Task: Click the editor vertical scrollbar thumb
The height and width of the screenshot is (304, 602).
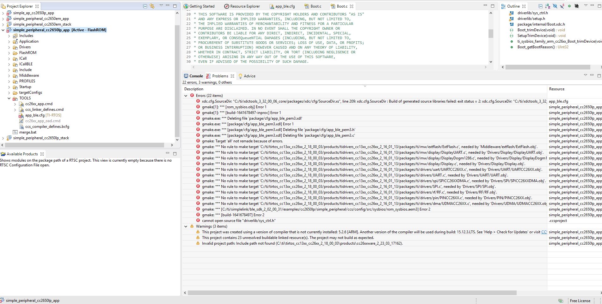Action: tap(491, 33)
